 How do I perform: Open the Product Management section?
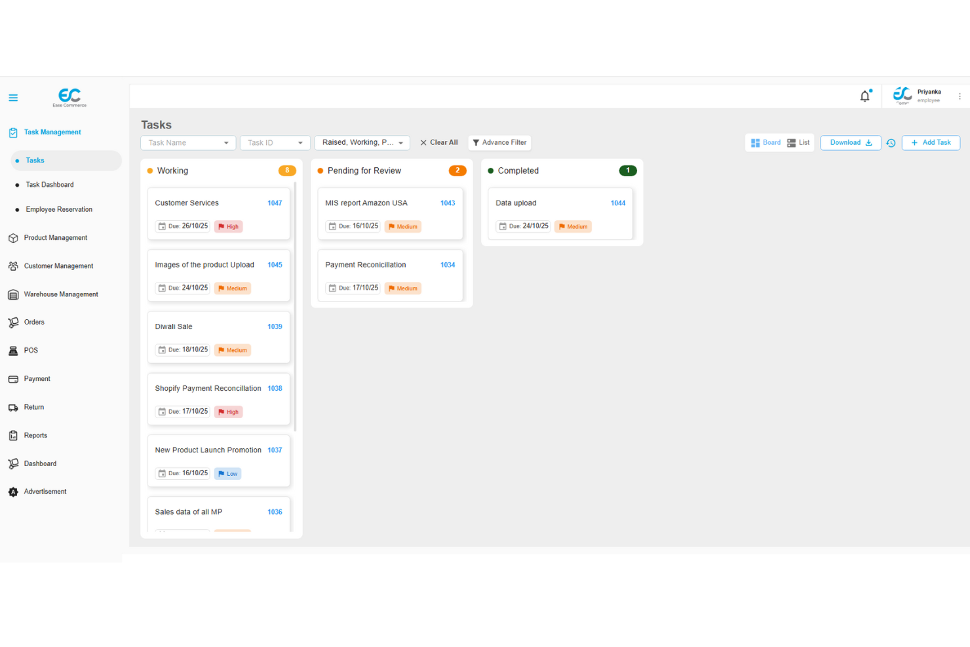(x=55, y=237)
